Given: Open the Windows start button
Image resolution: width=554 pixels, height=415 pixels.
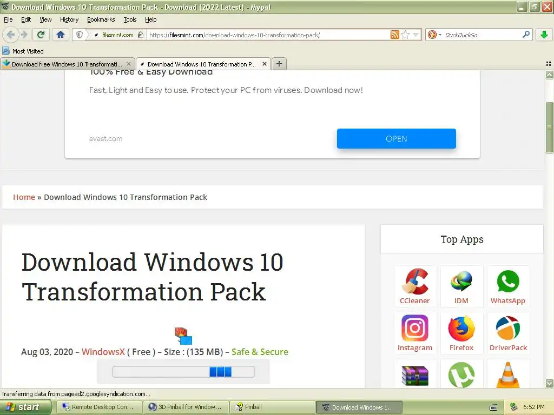Looking at the screenshot, I should pos(25,407).
